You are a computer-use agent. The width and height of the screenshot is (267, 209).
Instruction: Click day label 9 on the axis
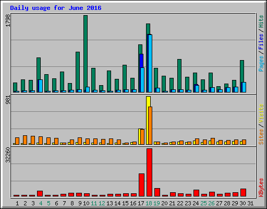coord(80,203)
